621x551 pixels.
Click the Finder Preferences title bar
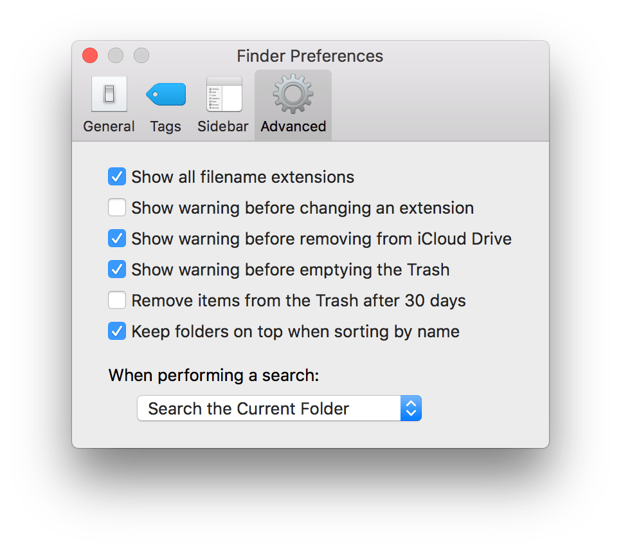point(310,56)
